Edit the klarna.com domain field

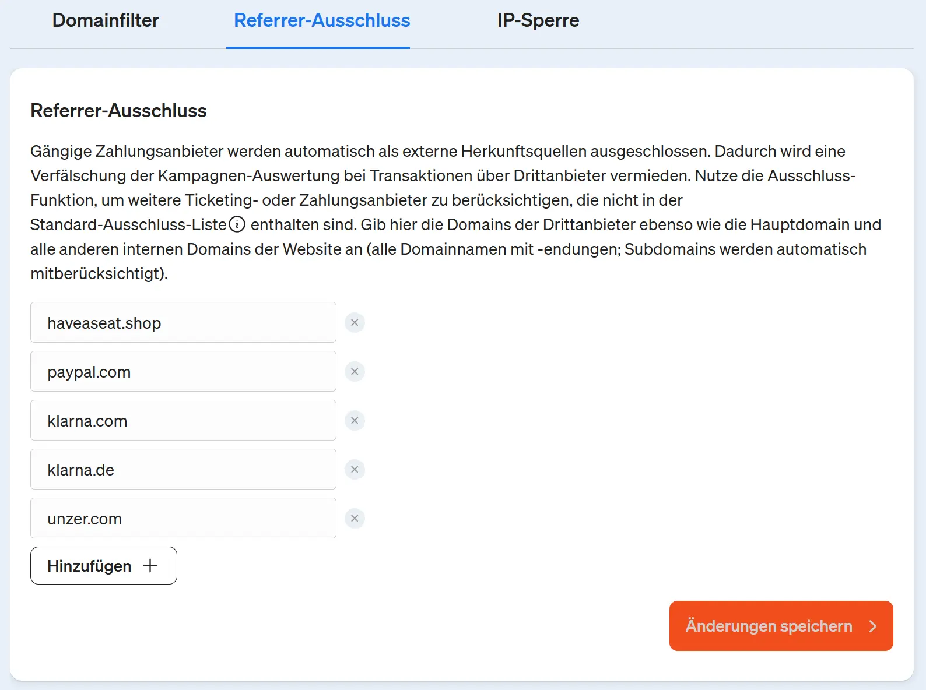[x=183, y=420]
